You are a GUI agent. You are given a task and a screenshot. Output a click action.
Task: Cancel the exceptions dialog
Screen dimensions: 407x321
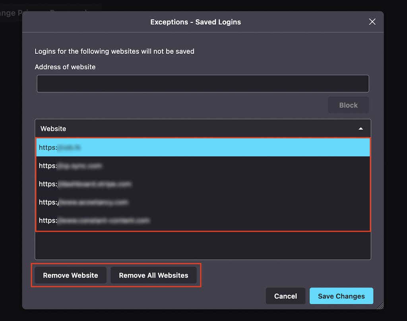285,296
